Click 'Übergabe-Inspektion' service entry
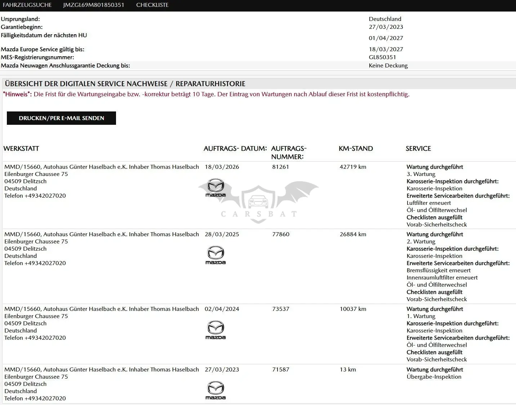 coord(434,377)
